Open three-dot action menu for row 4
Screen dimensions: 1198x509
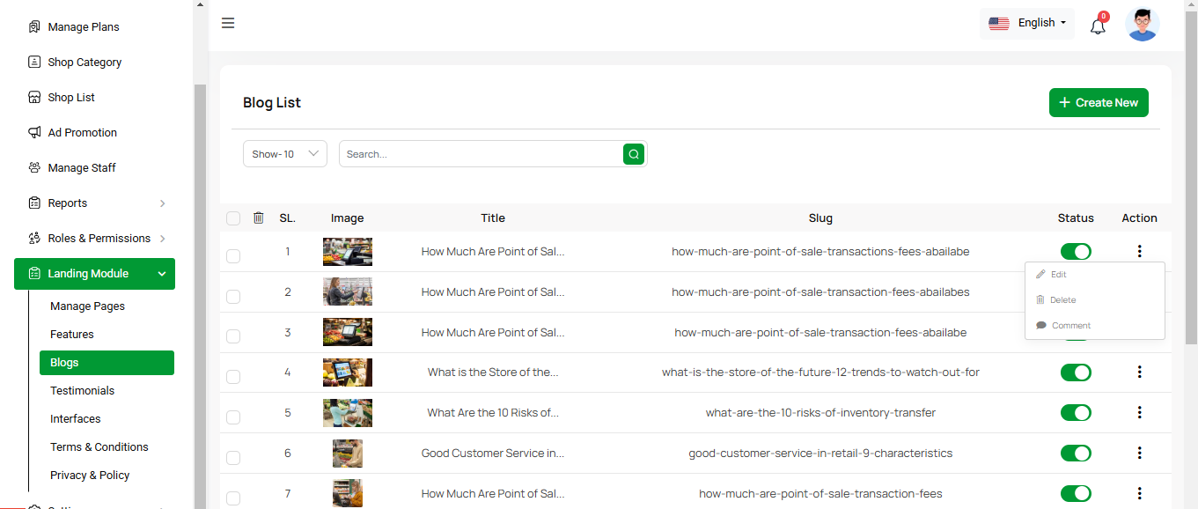[1139, 373]
